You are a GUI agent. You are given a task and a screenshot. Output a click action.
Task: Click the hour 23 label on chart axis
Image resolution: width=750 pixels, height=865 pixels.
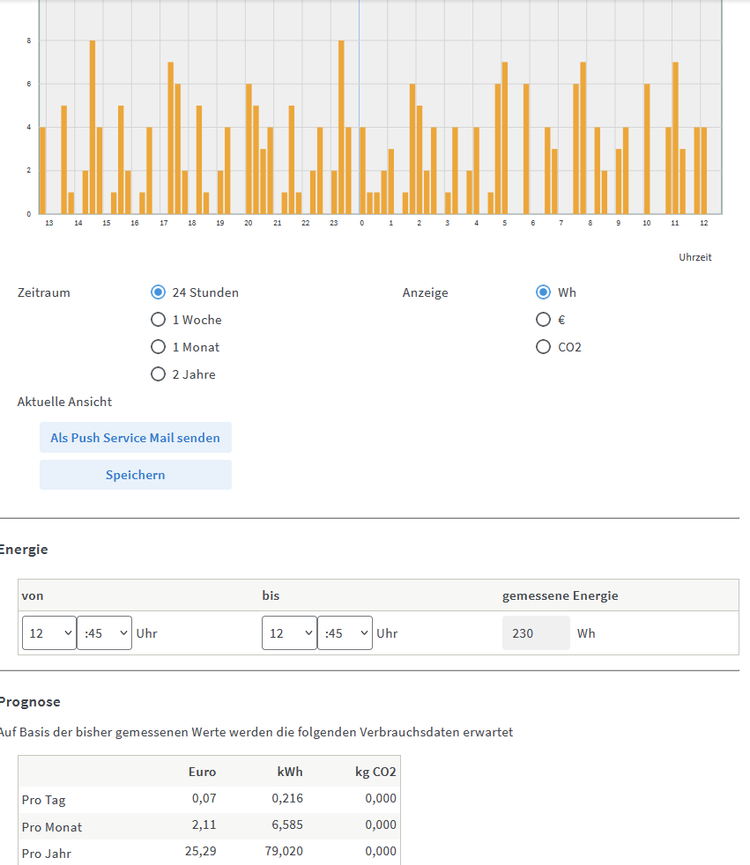[333, 223]
